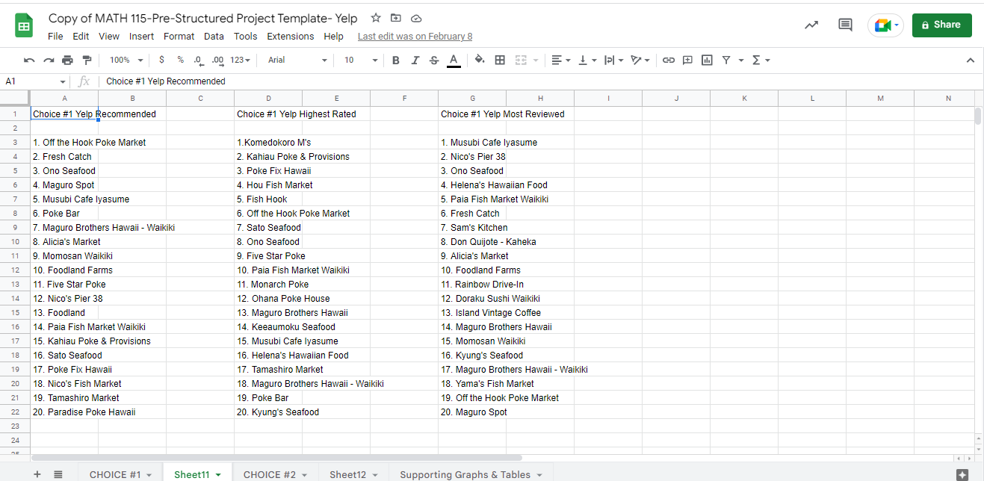Open horizontal align options
Screen dimensions: 984x481
tap(560, 60)
